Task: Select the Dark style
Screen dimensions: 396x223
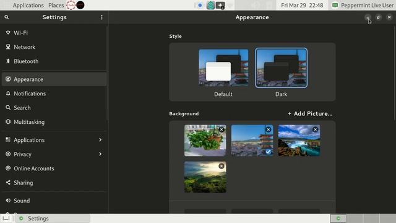Action: point(281,68)
